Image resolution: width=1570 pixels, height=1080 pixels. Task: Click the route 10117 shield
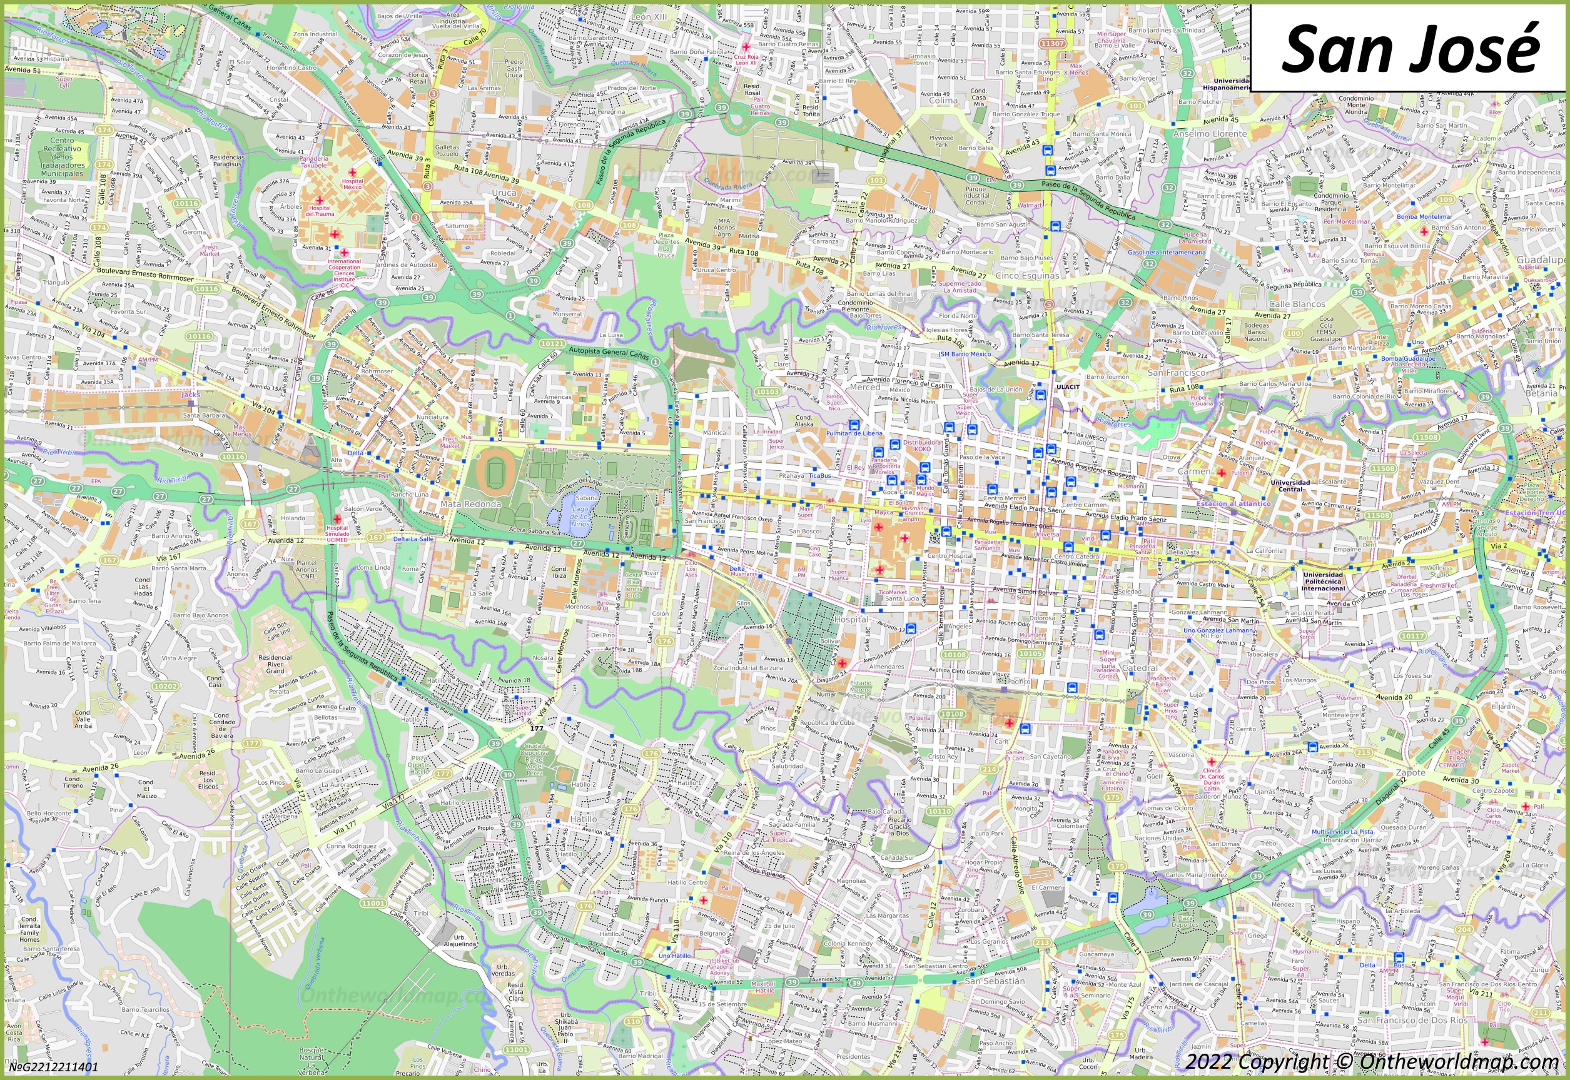pos(1412,636)
